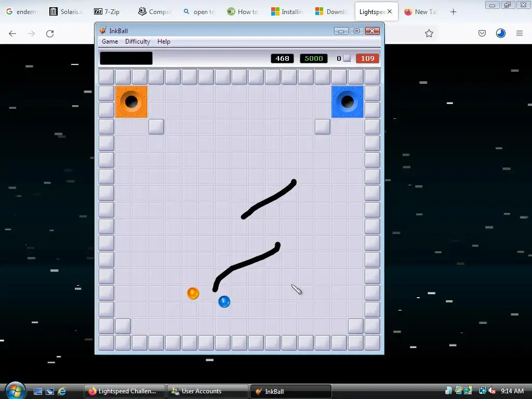
Task: Close the Lightspeed browser tab
Action: [390, 11]
